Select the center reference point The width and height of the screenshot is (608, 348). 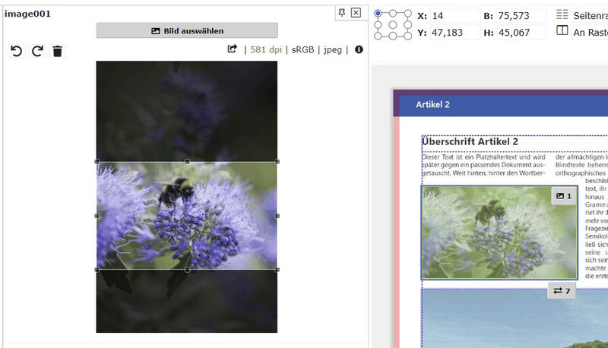tap(393, 25)
